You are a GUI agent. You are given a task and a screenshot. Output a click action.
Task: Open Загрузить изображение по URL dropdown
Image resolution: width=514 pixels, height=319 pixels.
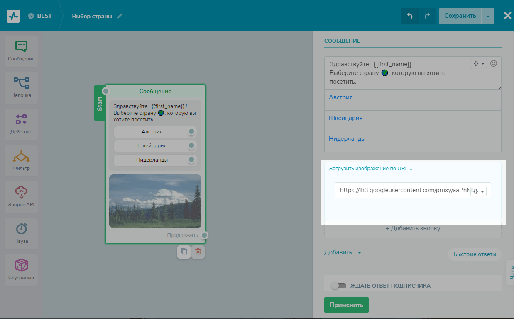(x=371, y=169)
